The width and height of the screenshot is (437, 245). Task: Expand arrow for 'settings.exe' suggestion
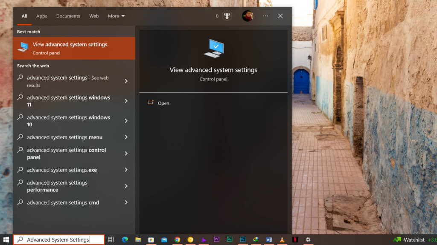pos(126,170)
